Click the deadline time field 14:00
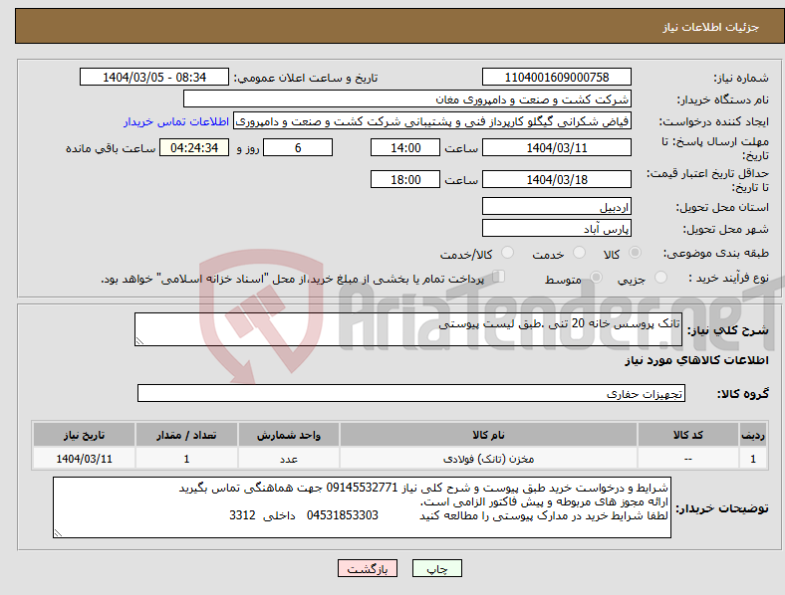 tap(405, 147)
